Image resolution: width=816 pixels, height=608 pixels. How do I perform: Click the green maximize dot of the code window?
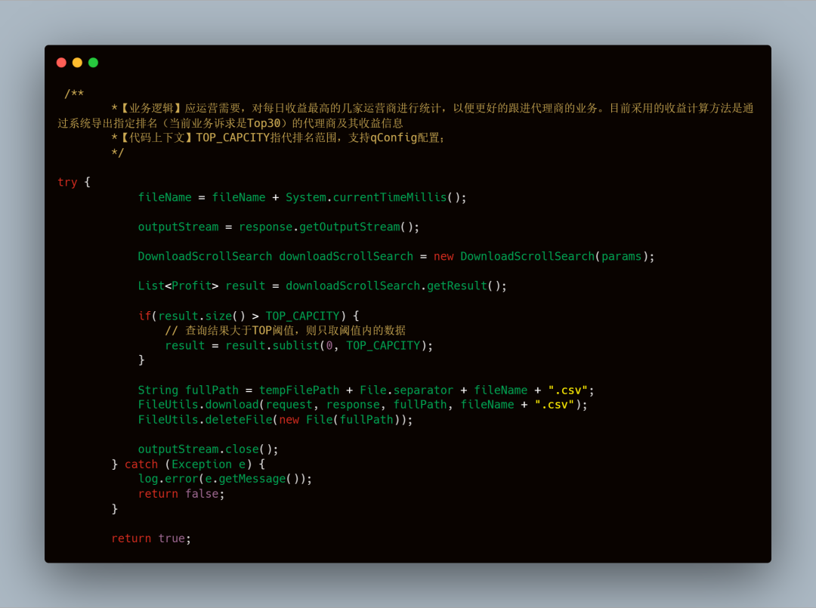pyautogui.click(x=93, y=63)
